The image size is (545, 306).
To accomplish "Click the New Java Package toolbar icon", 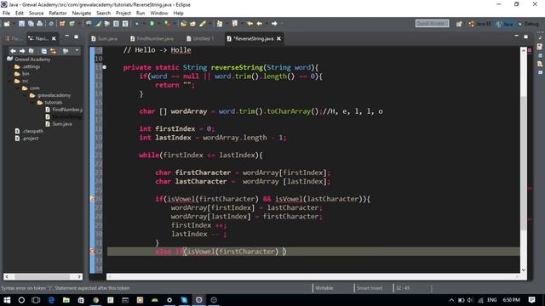I will click(x=62, y=24).
